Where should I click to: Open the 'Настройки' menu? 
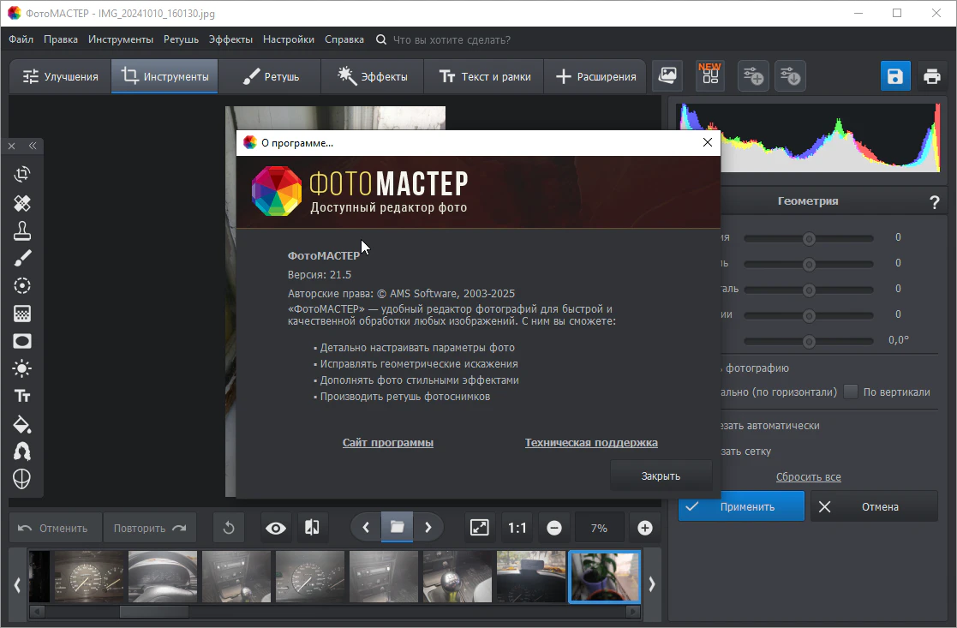coord(288,39)
